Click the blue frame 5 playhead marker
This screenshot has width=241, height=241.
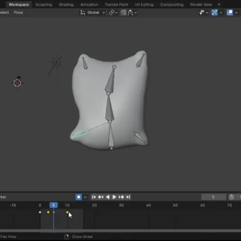[54, 205]
